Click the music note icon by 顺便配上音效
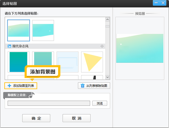169x128 pixels. [32, 95]
